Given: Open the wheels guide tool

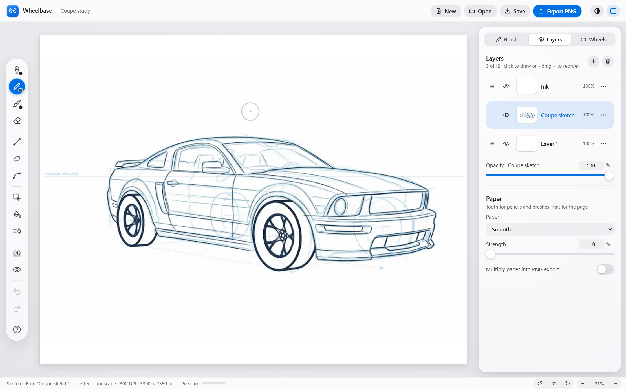Looking at the screenshot, I should [17, 253].
